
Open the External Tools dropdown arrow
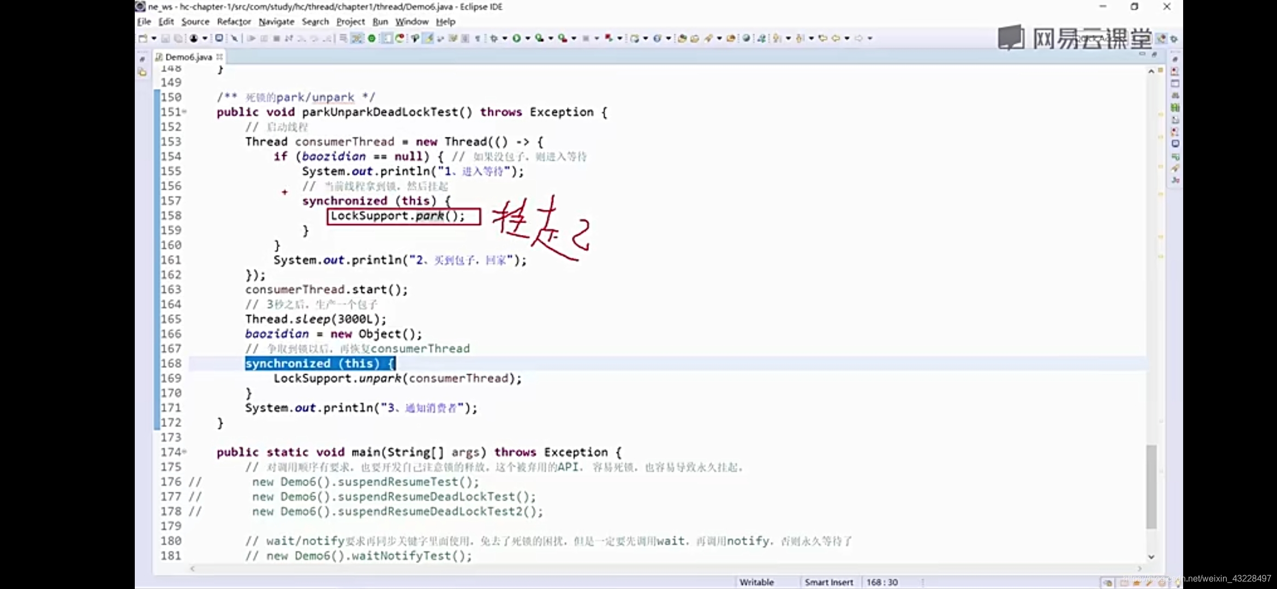click(574, 38)
